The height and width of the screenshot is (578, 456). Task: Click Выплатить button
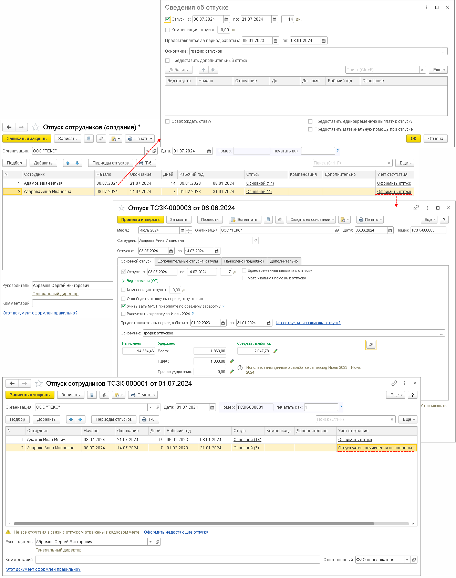pyautogui.click(x=245, y=220)
